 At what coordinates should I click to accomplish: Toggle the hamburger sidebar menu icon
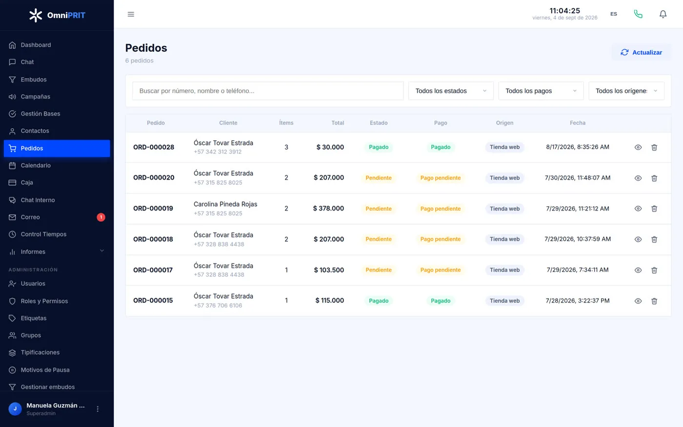click(x=131, y=14)
